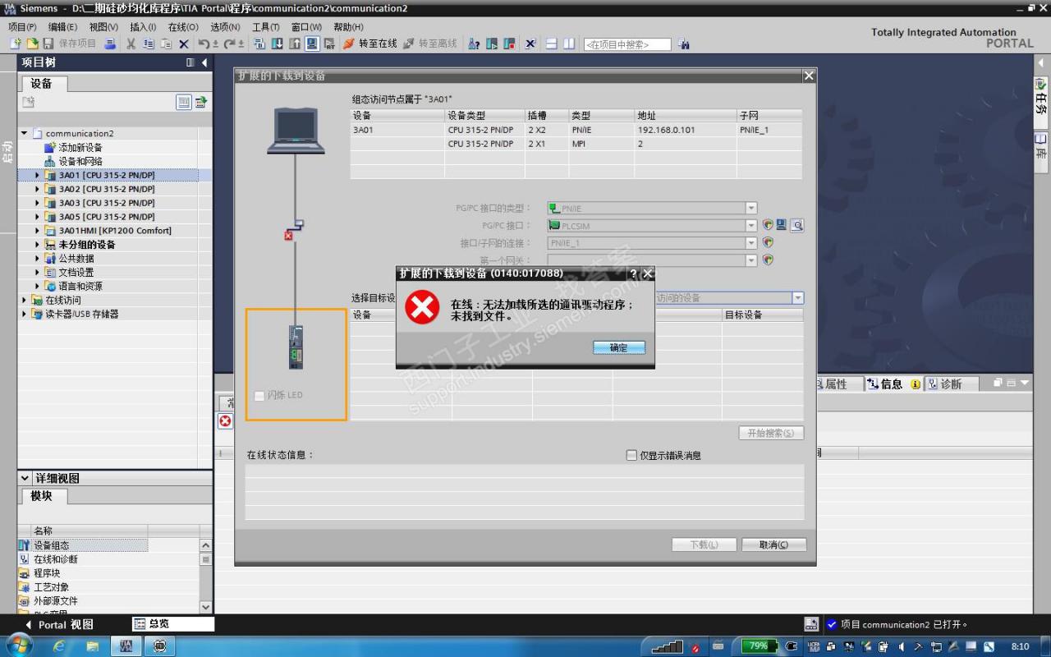Click 确定 in the error dialog
Viewport: 1051px width, 657px height.
coord(619,347)
